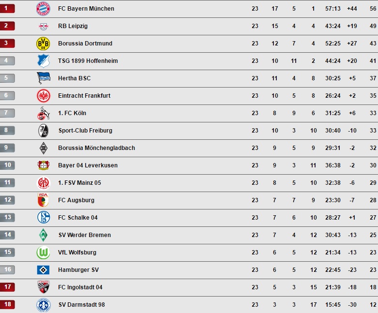Click the FC Schalke 04 crest
This screenshot has height=313, width=378.
(43, 218)
